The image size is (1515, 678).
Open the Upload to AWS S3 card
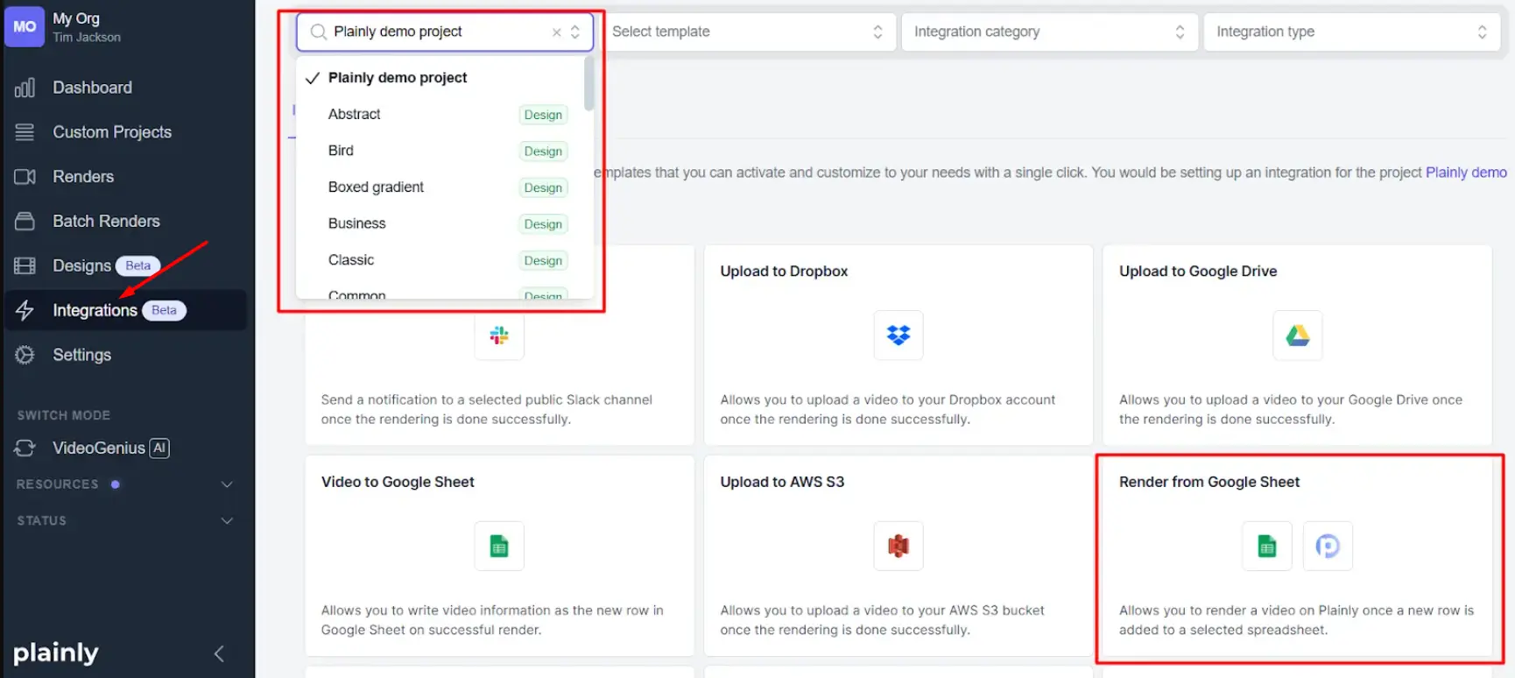[898, 555]
